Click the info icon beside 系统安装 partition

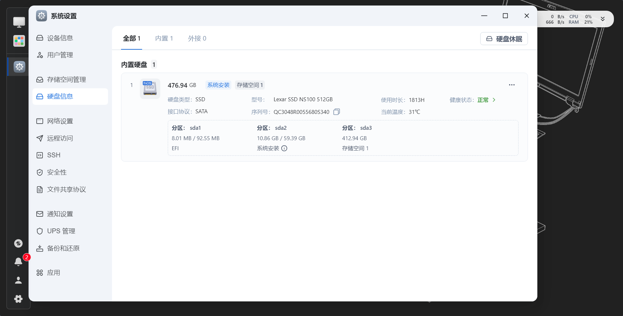[284, 148]
